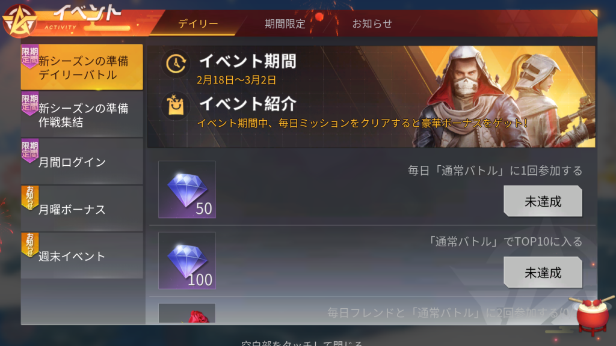Click the gift bag icon beside イベント紹介
Image resolution: width=616 pixels, height=346 pixels.
point(176,105)
